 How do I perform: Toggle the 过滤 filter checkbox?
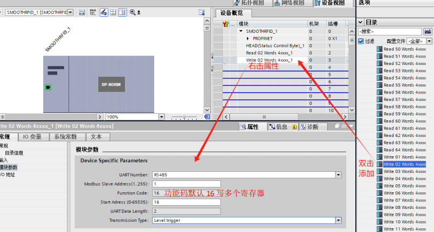tap(361, 41)
